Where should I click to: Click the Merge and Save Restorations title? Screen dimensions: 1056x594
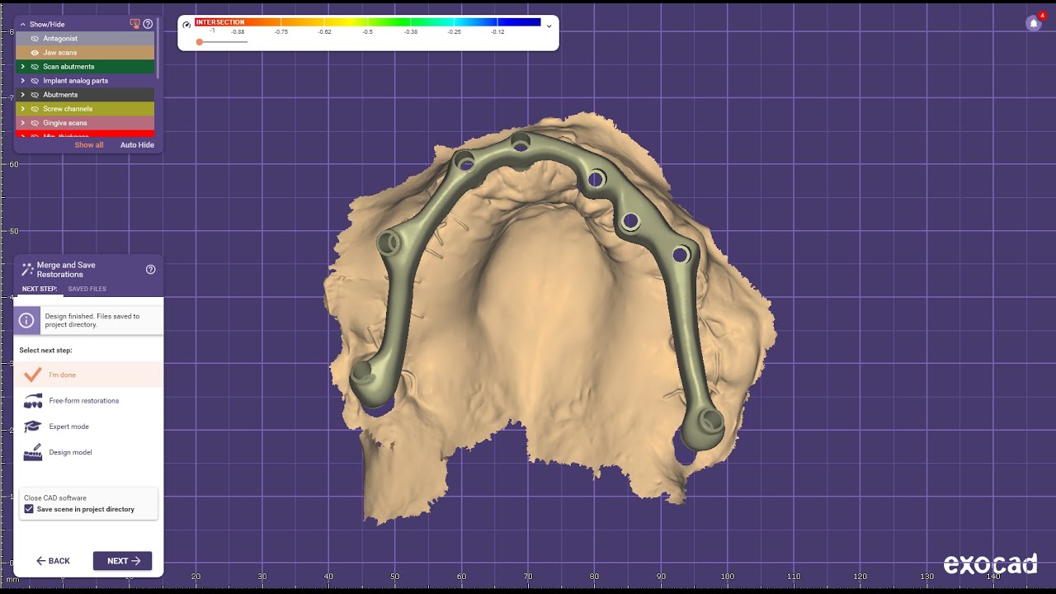[x=66, y=270]
